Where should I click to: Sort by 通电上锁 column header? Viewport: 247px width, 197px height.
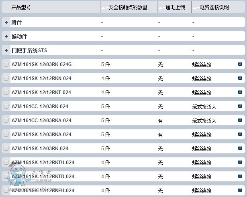[175, 7]
